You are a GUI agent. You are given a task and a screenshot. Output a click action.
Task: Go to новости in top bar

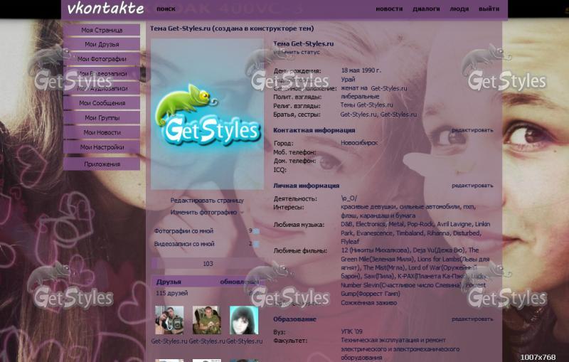click(x=389, y=9)
